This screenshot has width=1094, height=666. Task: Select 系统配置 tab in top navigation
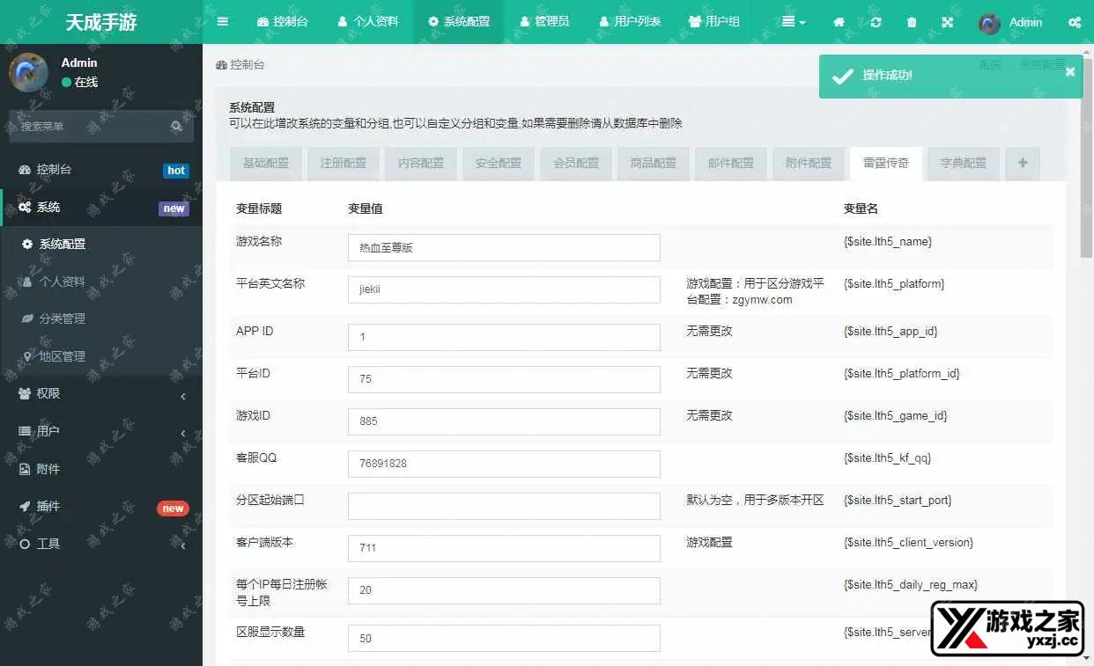[x=459, y=22]
